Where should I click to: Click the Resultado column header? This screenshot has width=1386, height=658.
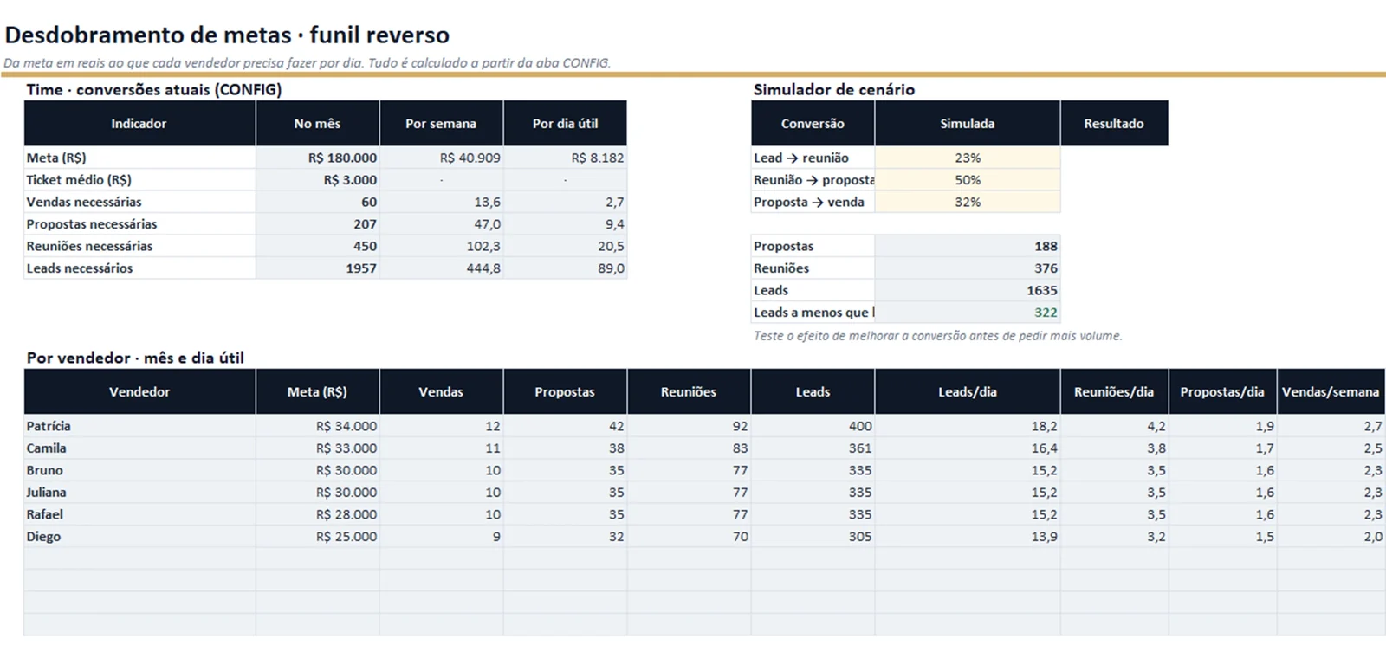point(1114,124)
